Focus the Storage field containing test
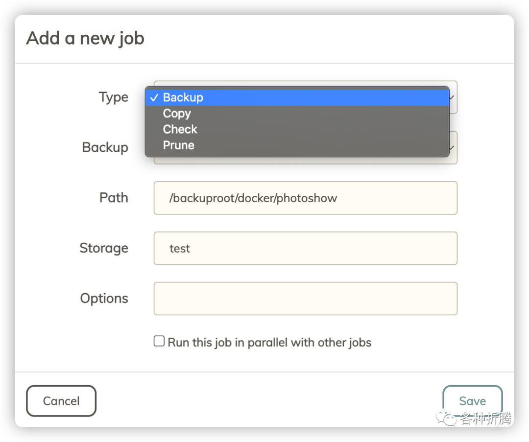This screenshot has width=529, height=442. (305, 248)
